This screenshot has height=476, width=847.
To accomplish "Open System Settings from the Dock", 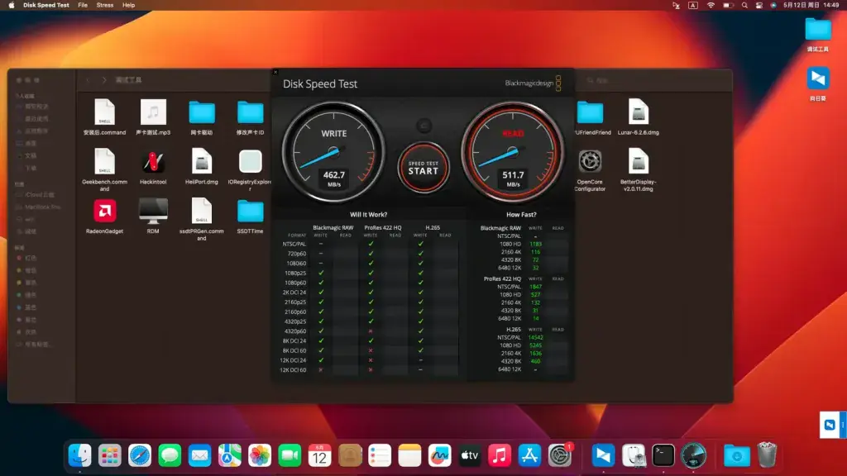I will click(x=560, y=455).
